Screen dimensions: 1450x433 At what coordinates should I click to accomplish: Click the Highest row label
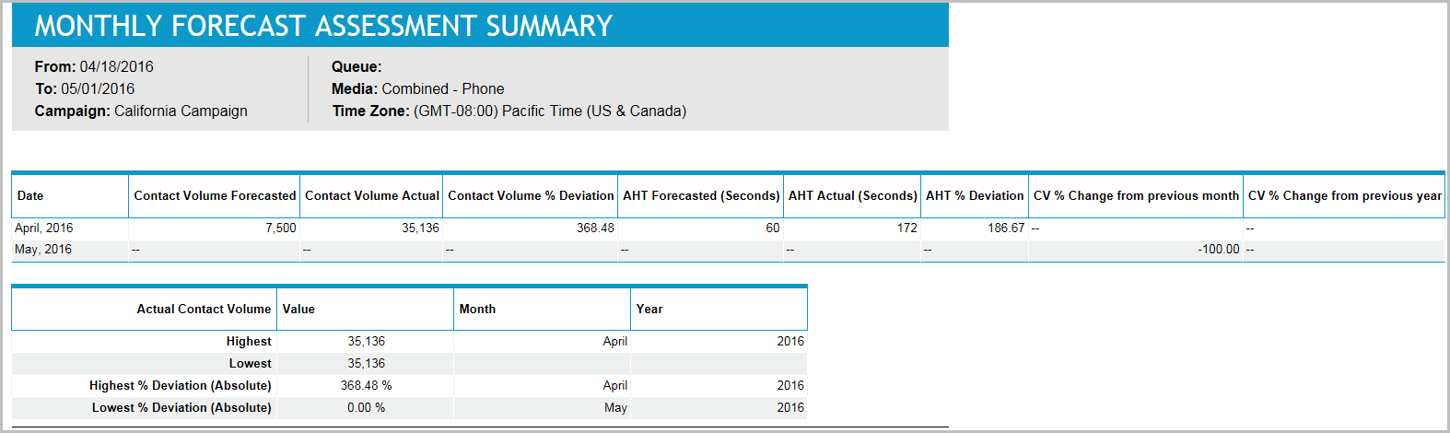pos(249,341)
